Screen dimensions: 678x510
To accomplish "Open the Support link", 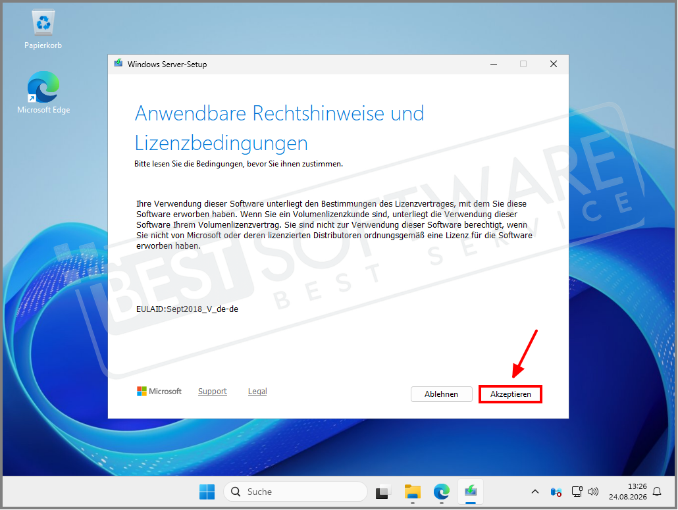I will click(x=213, y=392).
